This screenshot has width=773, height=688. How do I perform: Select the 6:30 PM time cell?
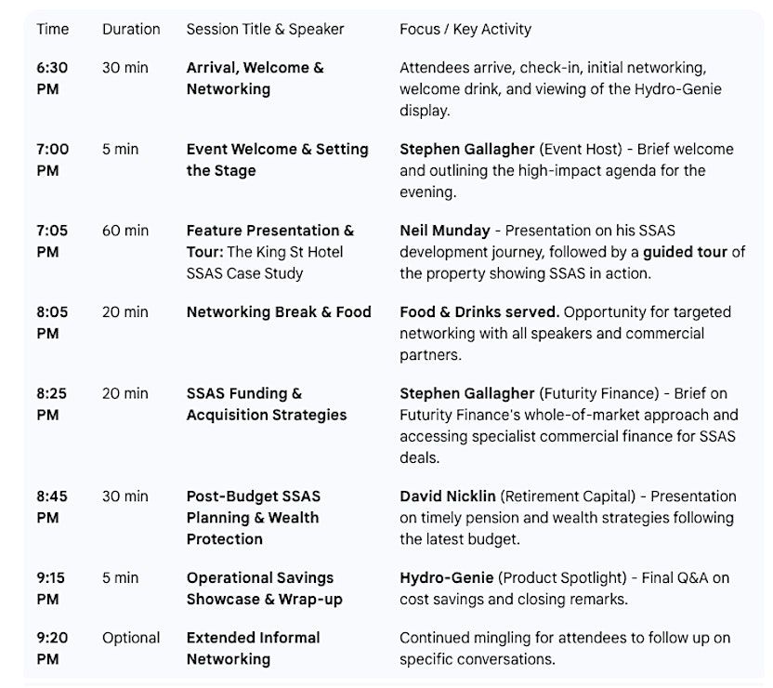(x=53, y=78)
